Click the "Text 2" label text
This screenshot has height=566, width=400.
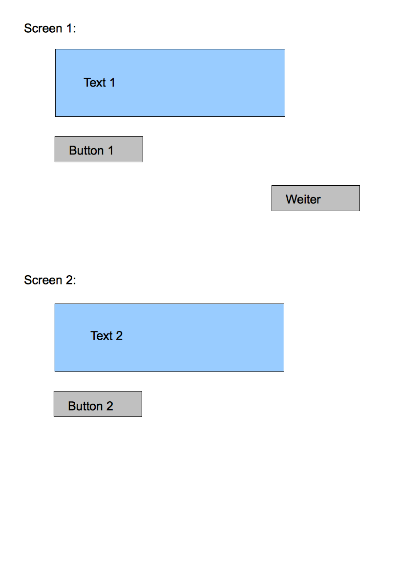[106, 336]
